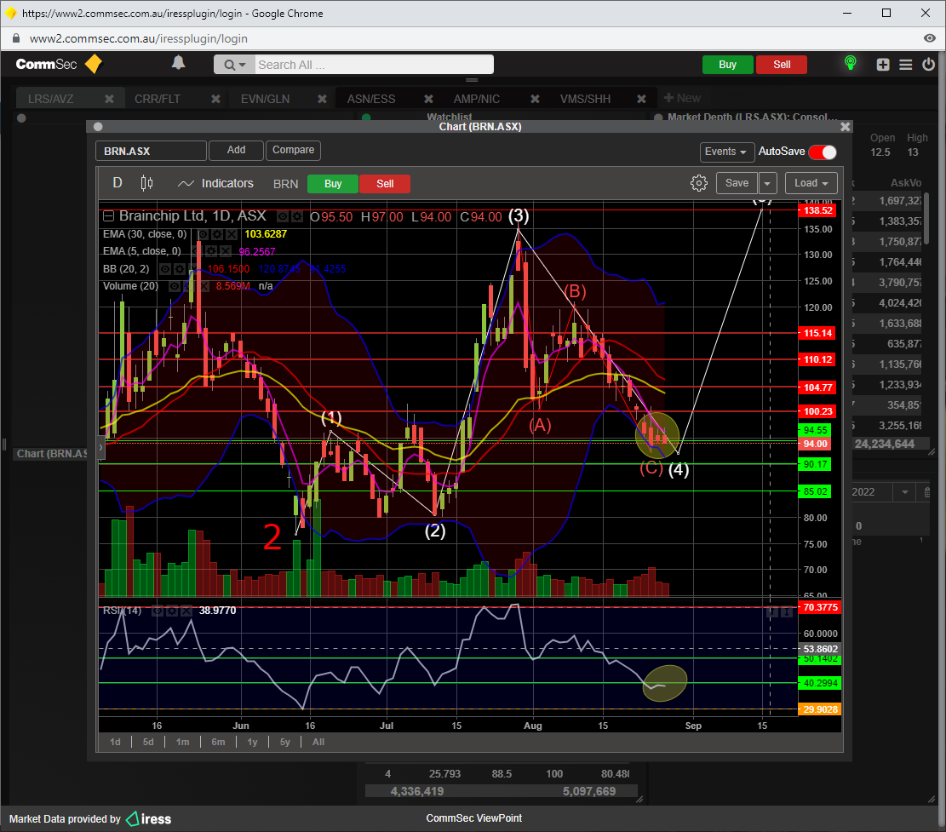
Task: Toggle visibility of Brainchip Ltd series
Action: point(284,217)
